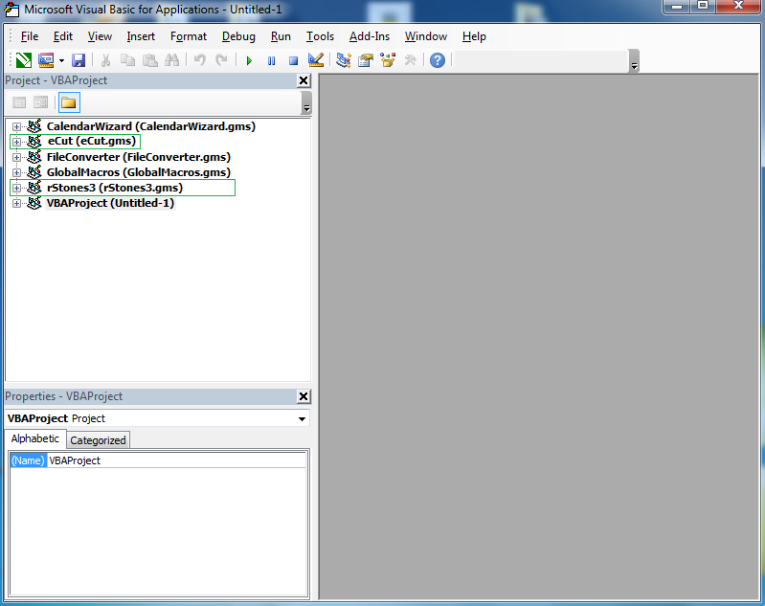
Task: Open the Insert menu
Action: tap(141, 36)
